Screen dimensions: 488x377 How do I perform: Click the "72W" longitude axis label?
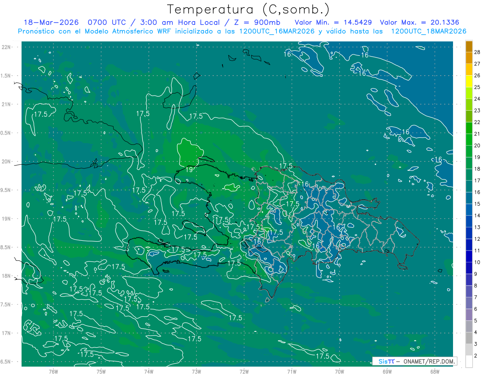point(244,371)
